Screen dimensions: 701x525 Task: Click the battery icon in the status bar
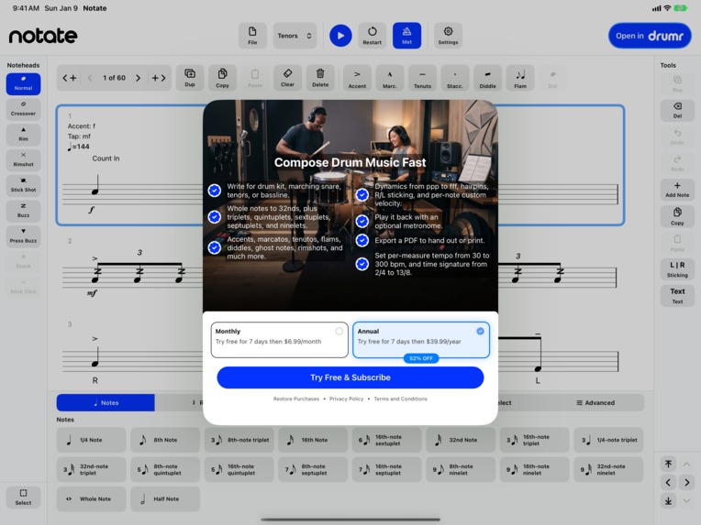681,8
